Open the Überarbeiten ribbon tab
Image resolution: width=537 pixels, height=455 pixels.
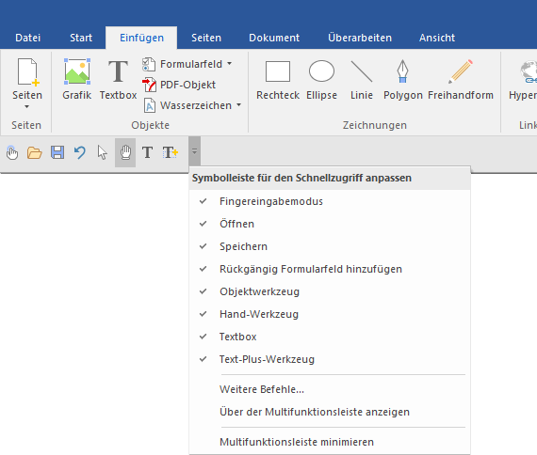[x=360, y=38]
